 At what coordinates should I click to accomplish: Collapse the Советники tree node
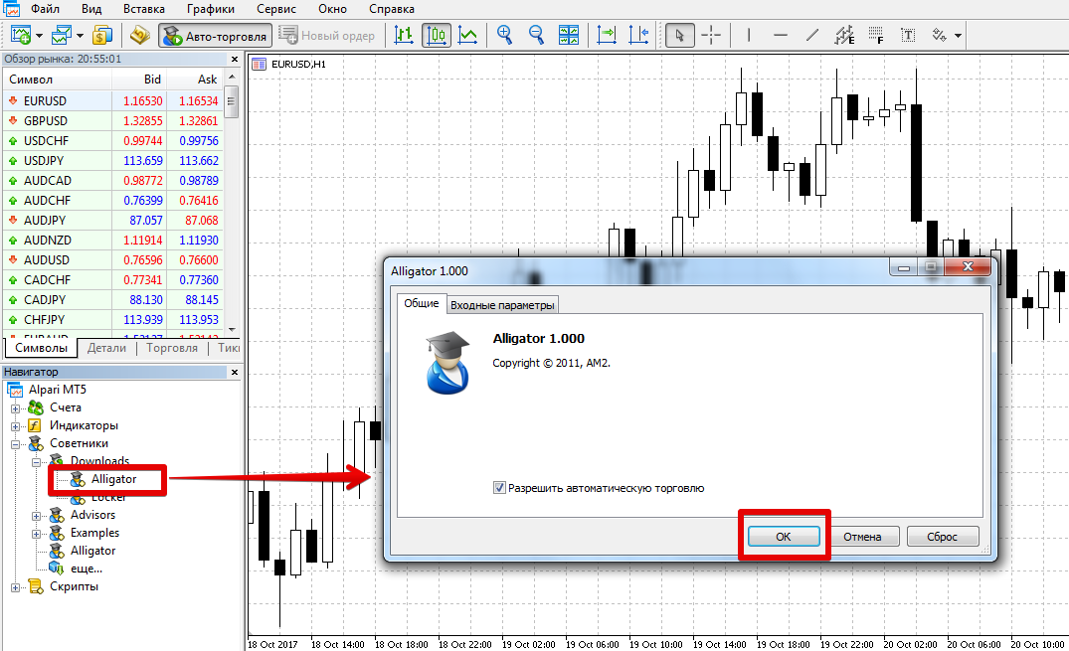pyautogui.click(x=16, y=443)
